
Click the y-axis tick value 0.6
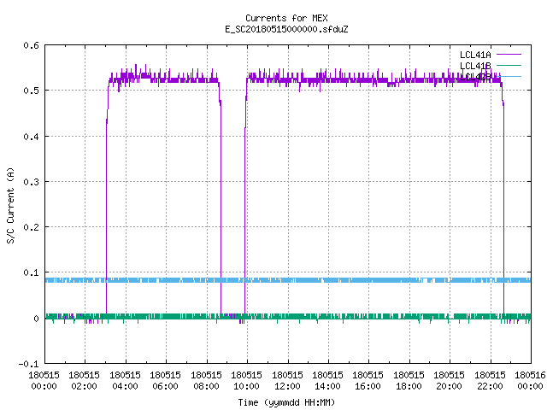click(31, 45)
